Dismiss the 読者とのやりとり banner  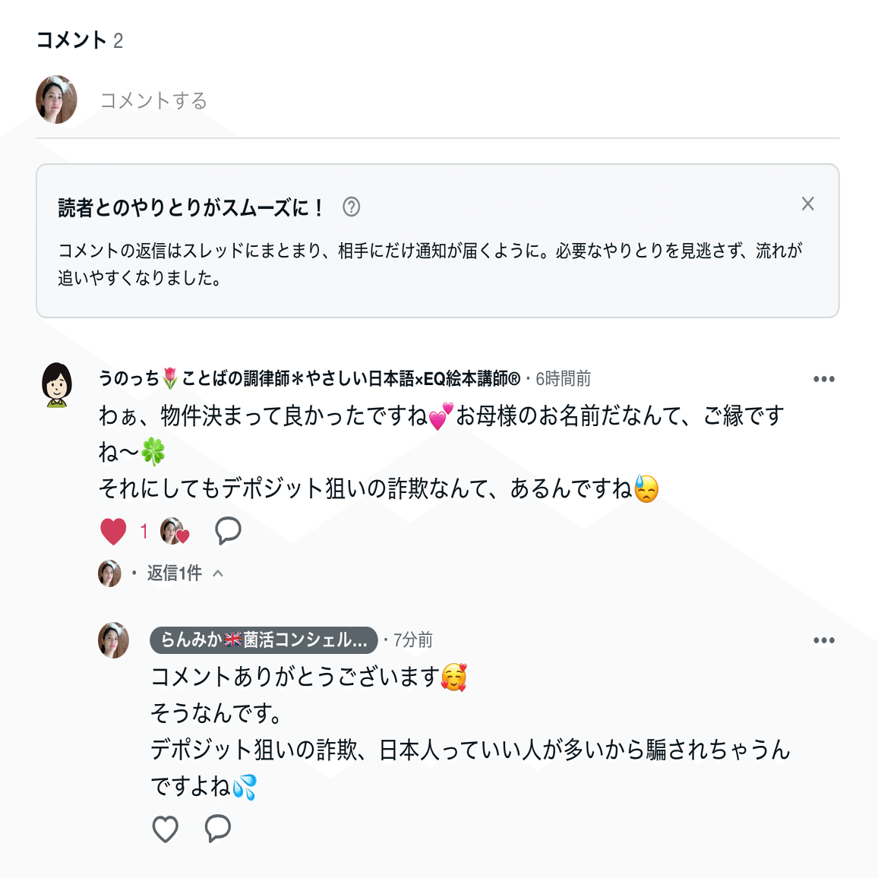[x=807, y=204]
